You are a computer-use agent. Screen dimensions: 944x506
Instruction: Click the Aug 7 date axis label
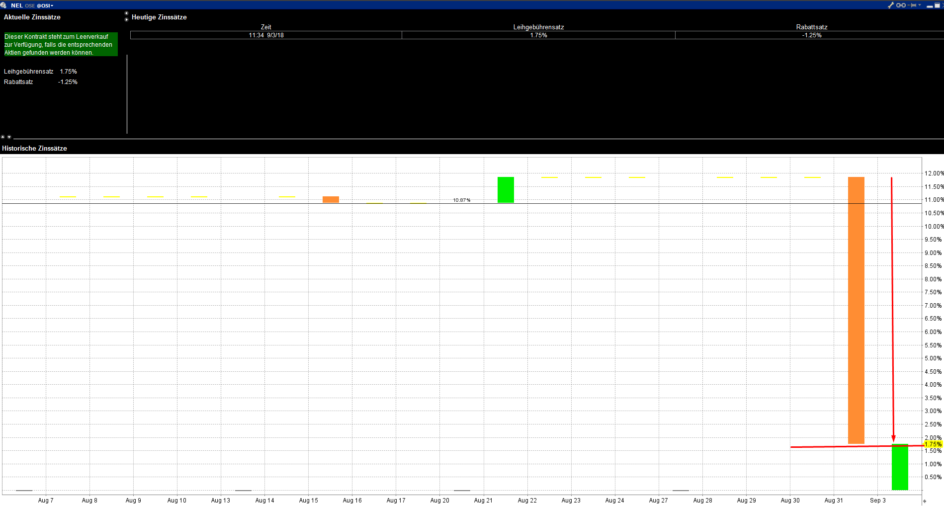(46, 501)
